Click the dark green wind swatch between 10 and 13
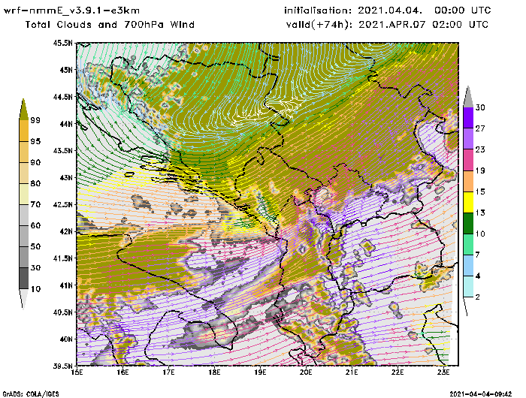Screen dimensions: 526x398 tap(468, 223)
